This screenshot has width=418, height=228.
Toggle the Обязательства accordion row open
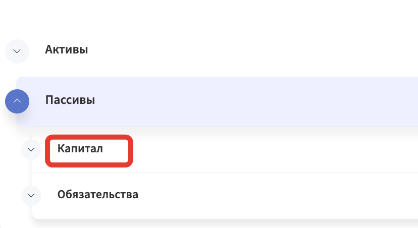225,196
